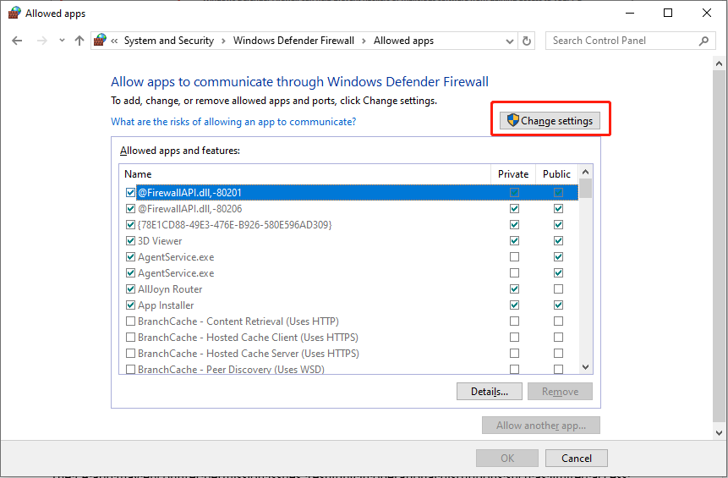Expand chevron after Windows Defender Firewall
Image resolution: width=728 pixels, height=478 pixels.
pos(364,41)
